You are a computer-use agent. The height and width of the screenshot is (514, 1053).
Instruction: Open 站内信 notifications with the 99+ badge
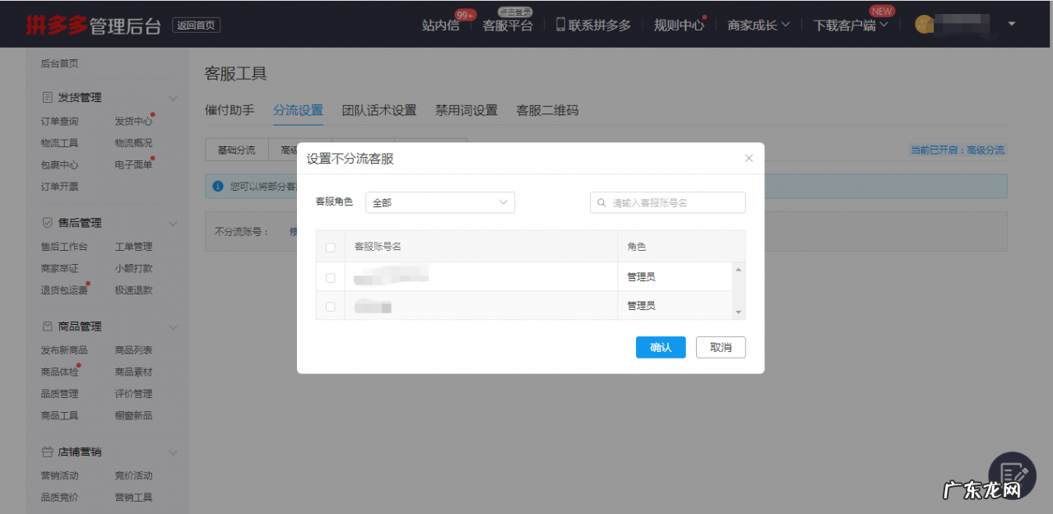[x=440, y=24]
